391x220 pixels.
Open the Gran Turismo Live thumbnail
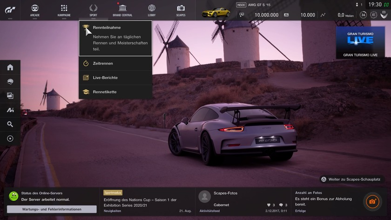point(360,42)
